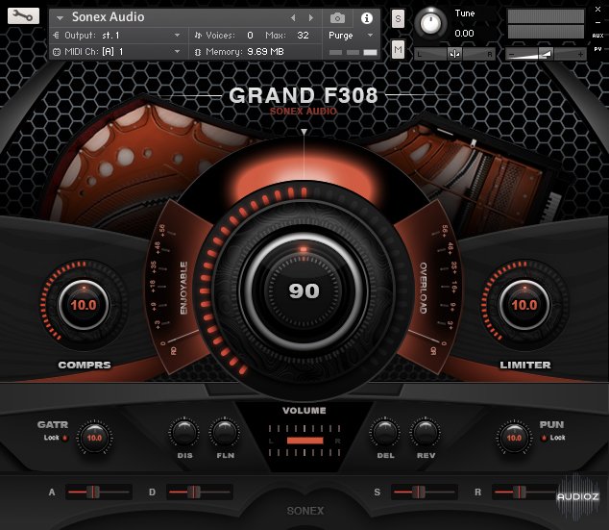Viewport: 609px width, 530px height.
Task: Click the LIMITER knob showing 10.0
Action: (x=524, y=305)
